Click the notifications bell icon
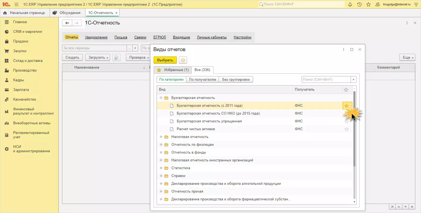This screenshot has height=213, width=421. click(350, 5)
